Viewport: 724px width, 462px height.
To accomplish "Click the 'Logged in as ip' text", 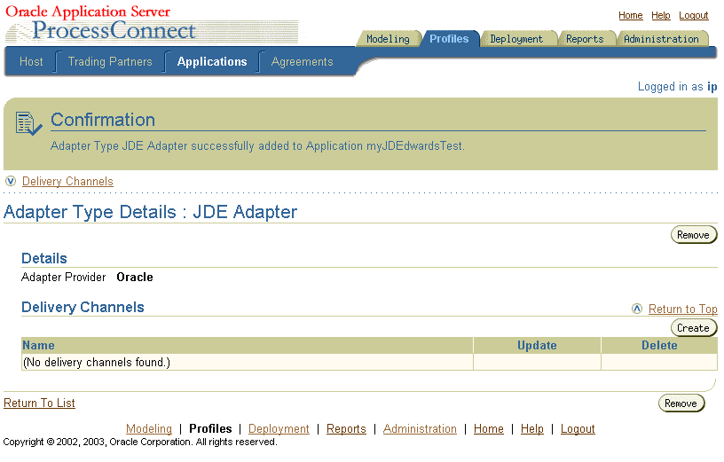I will (677, 86).
